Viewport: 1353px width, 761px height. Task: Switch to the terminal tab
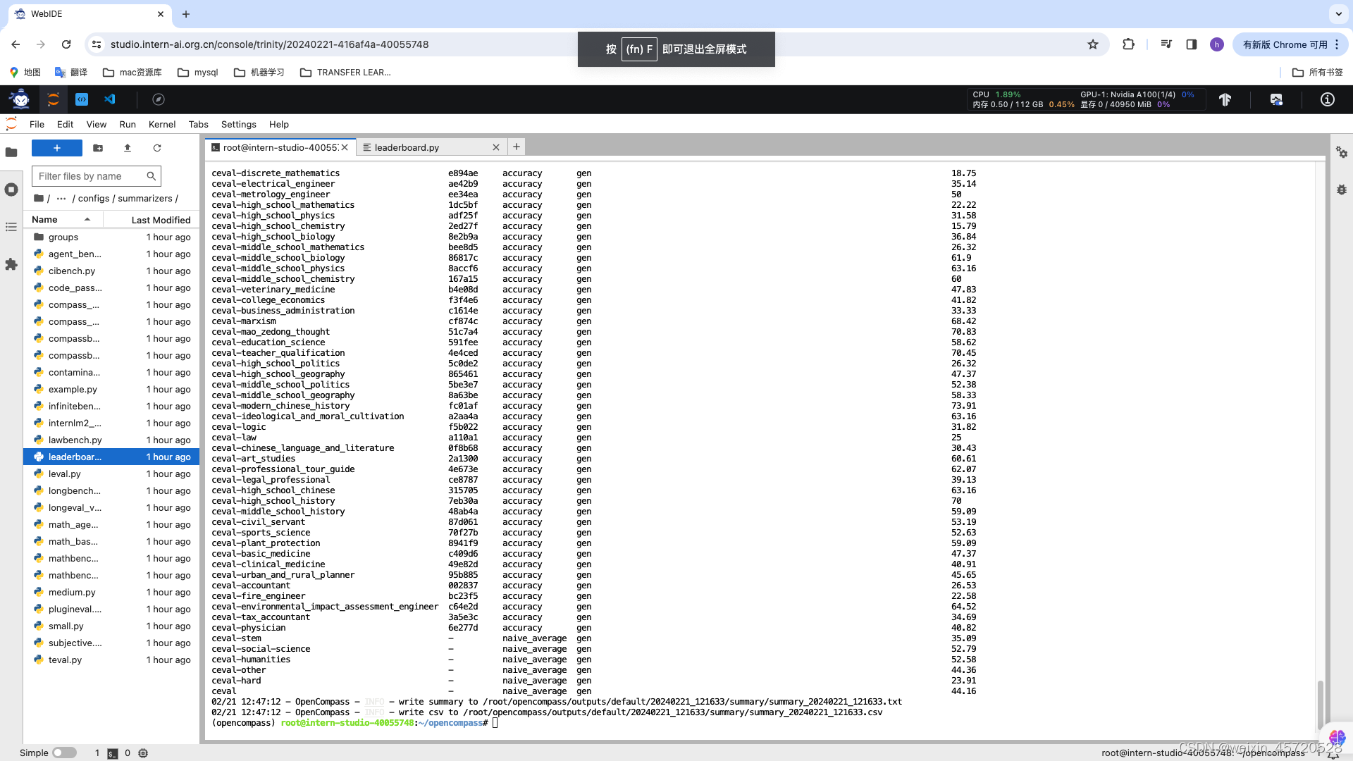[x=279, y=147]
